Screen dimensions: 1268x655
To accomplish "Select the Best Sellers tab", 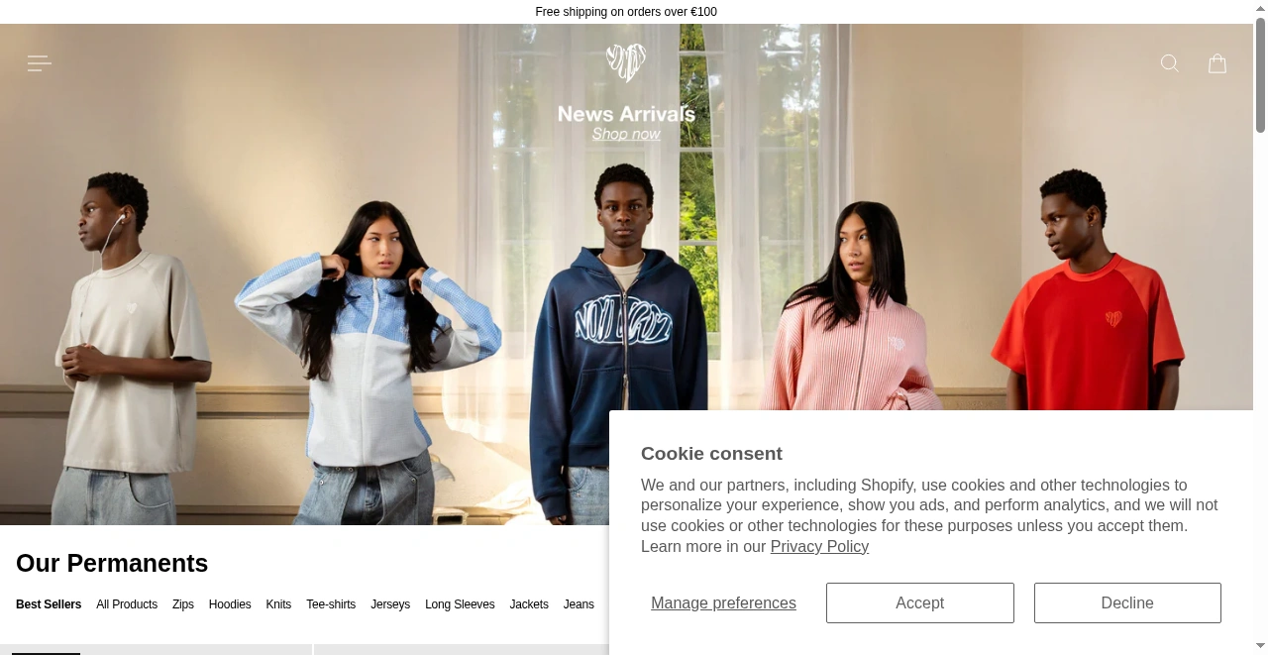I will click(49, 604).
